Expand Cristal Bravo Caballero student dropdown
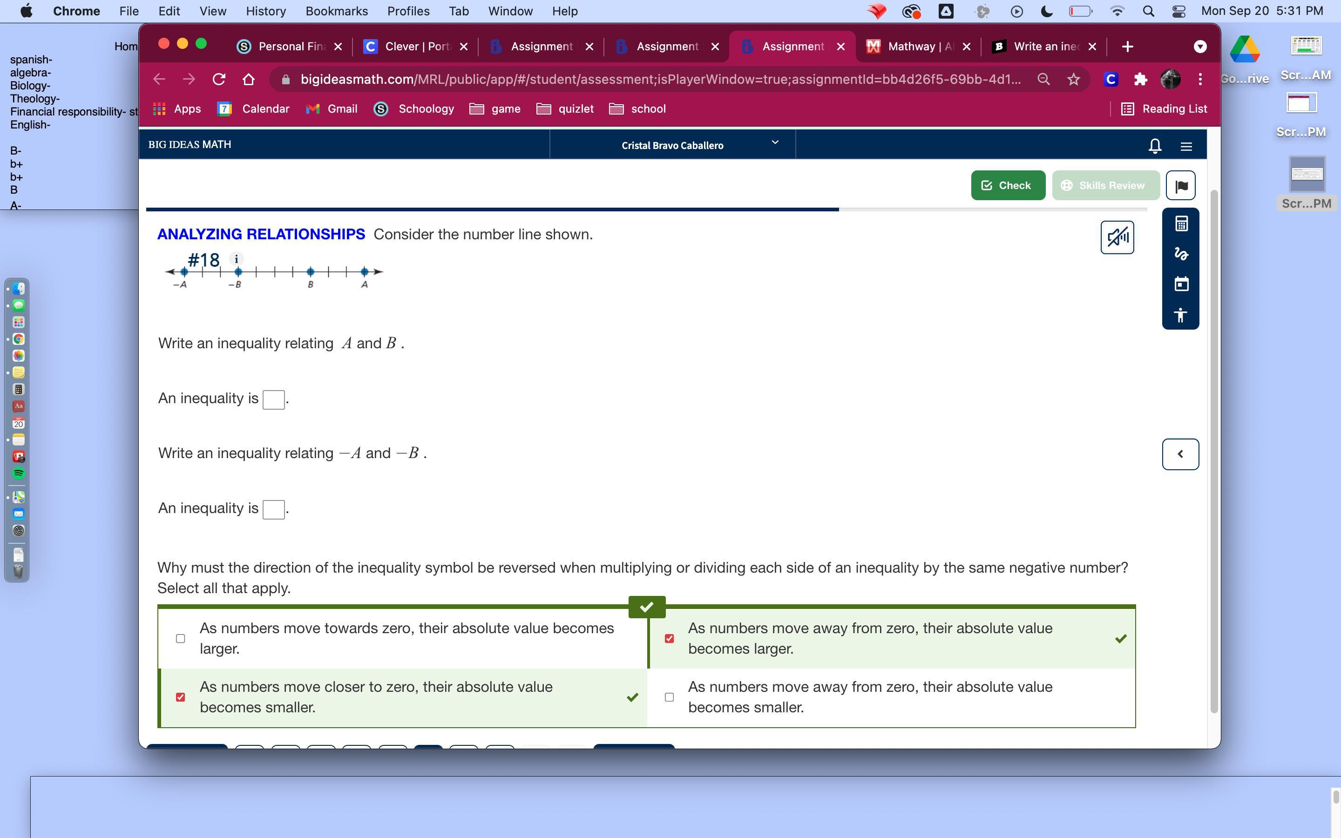1341x838 pixels. [x=775, y=143]
